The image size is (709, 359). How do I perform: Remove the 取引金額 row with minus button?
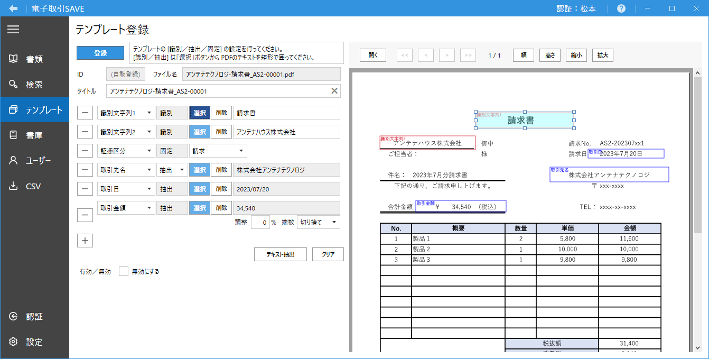[85, 215]
